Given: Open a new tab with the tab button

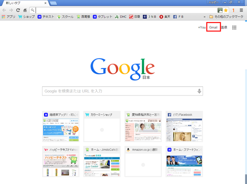Looking at the screenshot, I should click(x=53, y=3).
